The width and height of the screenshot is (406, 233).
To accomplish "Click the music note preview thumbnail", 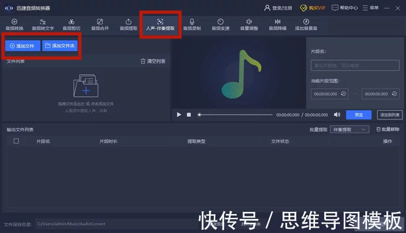I will tap(241, 74).
